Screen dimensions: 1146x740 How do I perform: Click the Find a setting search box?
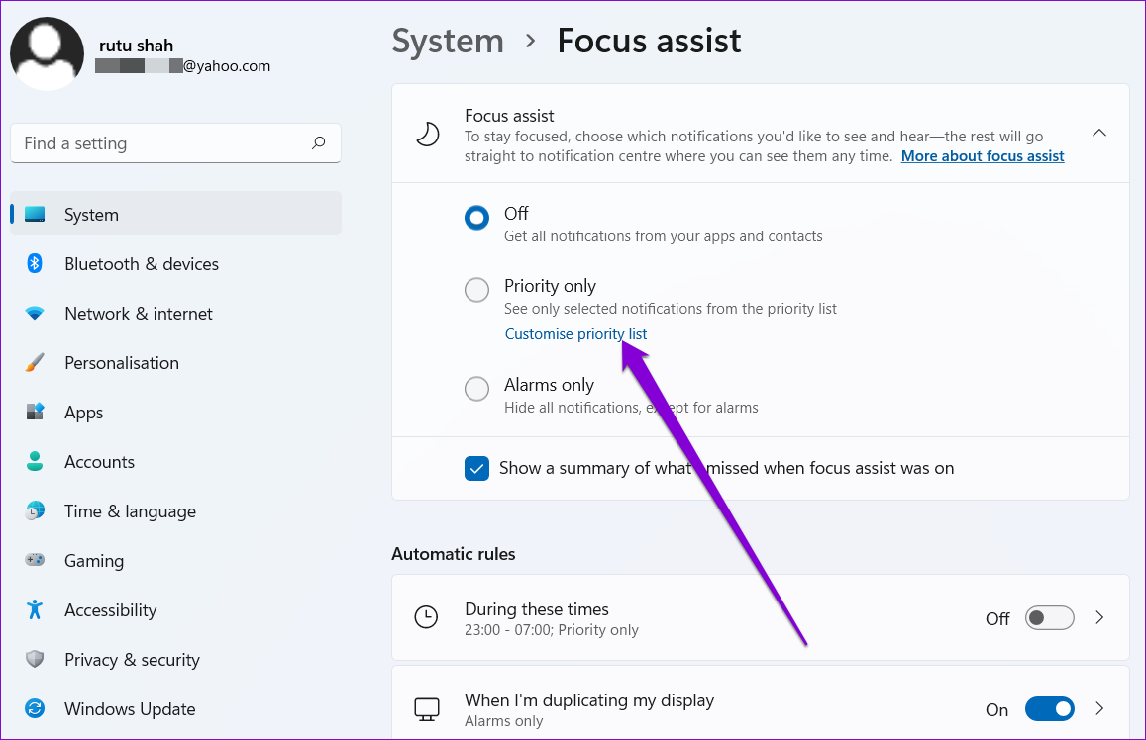[x=175, y=143]
